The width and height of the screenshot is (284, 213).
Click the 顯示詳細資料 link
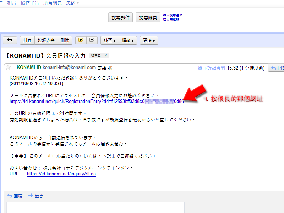coord(212,68)
